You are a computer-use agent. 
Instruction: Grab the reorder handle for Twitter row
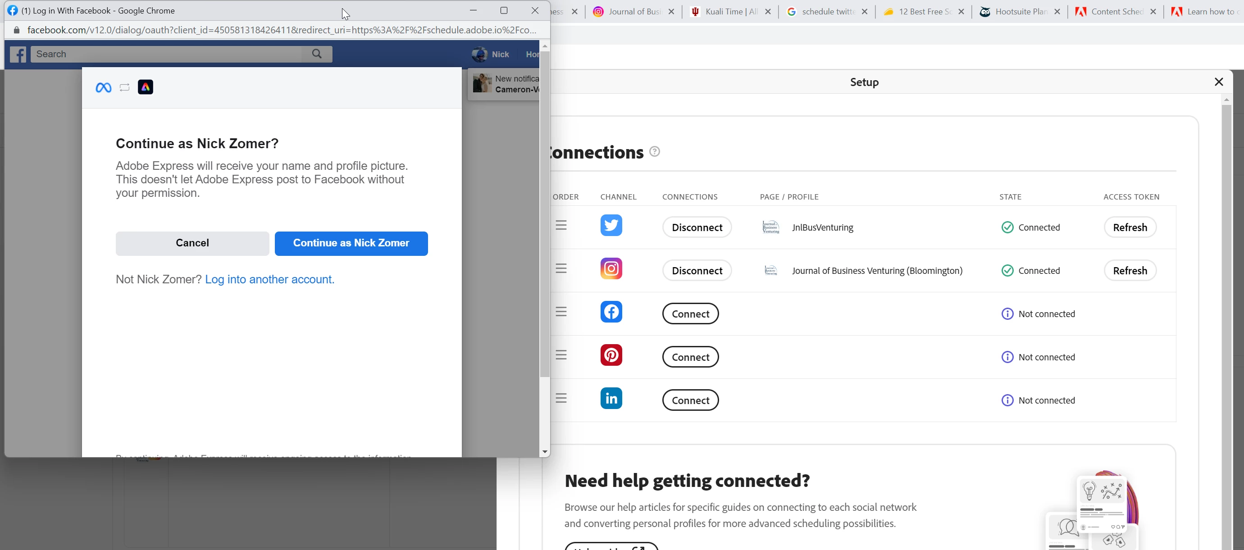tap(560, 226)
